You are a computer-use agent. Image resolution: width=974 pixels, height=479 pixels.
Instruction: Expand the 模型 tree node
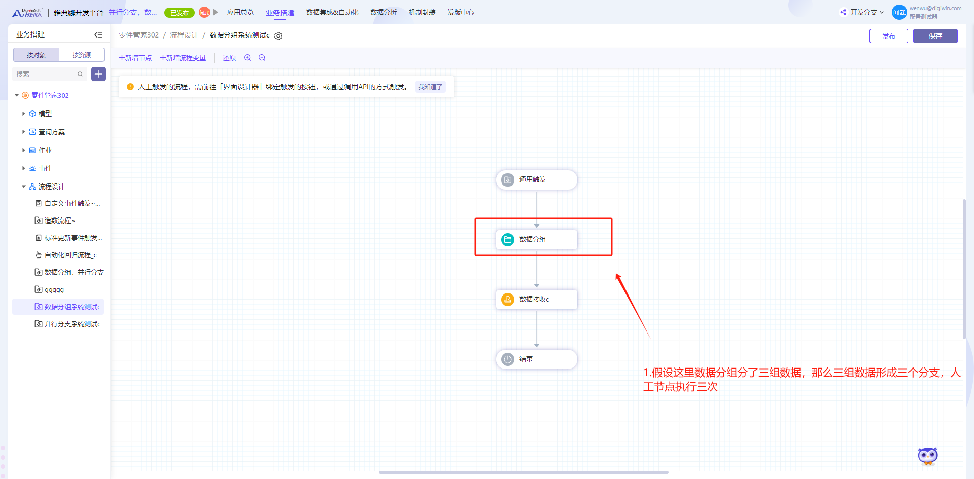point(24,114)
